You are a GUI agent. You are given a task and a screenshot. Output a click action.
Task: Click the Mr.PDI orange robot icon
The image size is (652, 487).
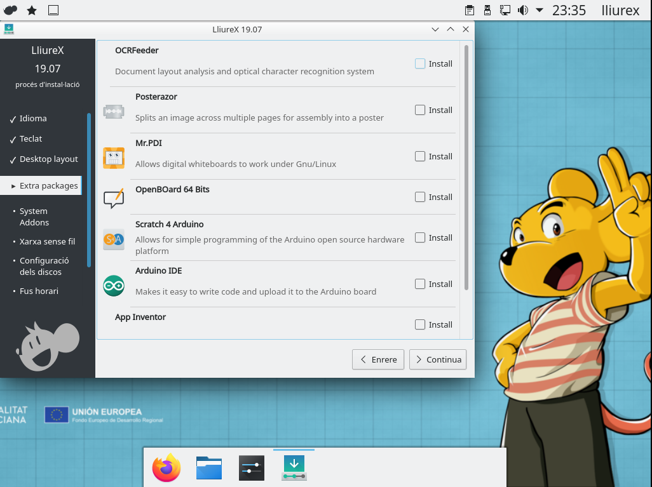pos(114,158)
